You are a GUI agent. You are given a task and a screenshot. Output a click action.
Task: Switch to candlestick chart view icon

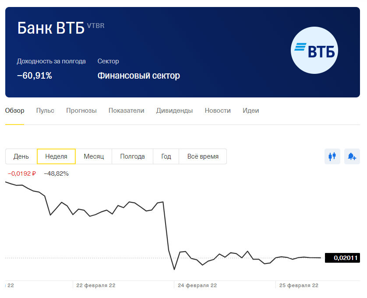pyautogui.click(x=332, y=156)
